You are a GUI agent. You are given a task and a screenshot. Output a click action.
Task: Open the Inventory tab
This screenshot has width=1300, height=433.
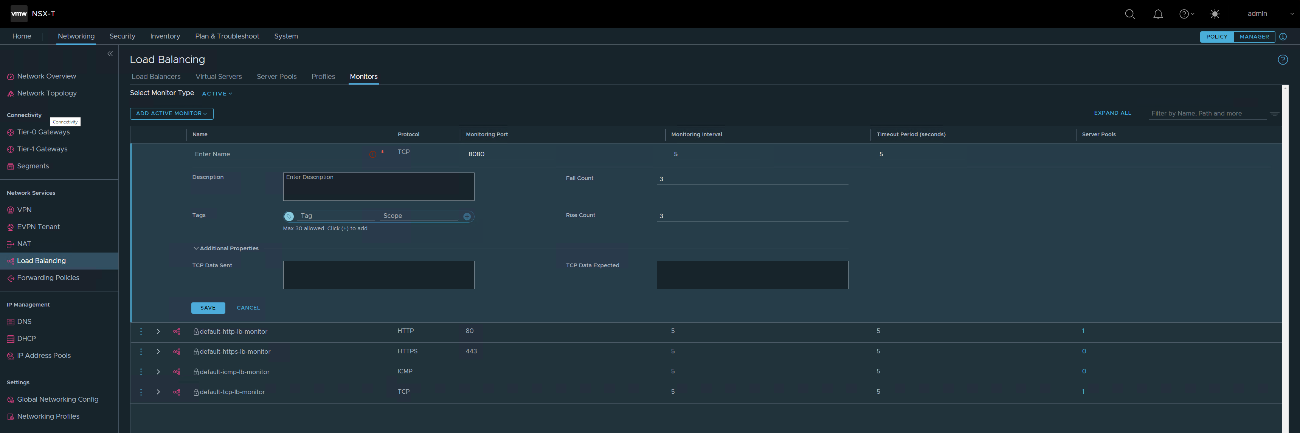165,36
